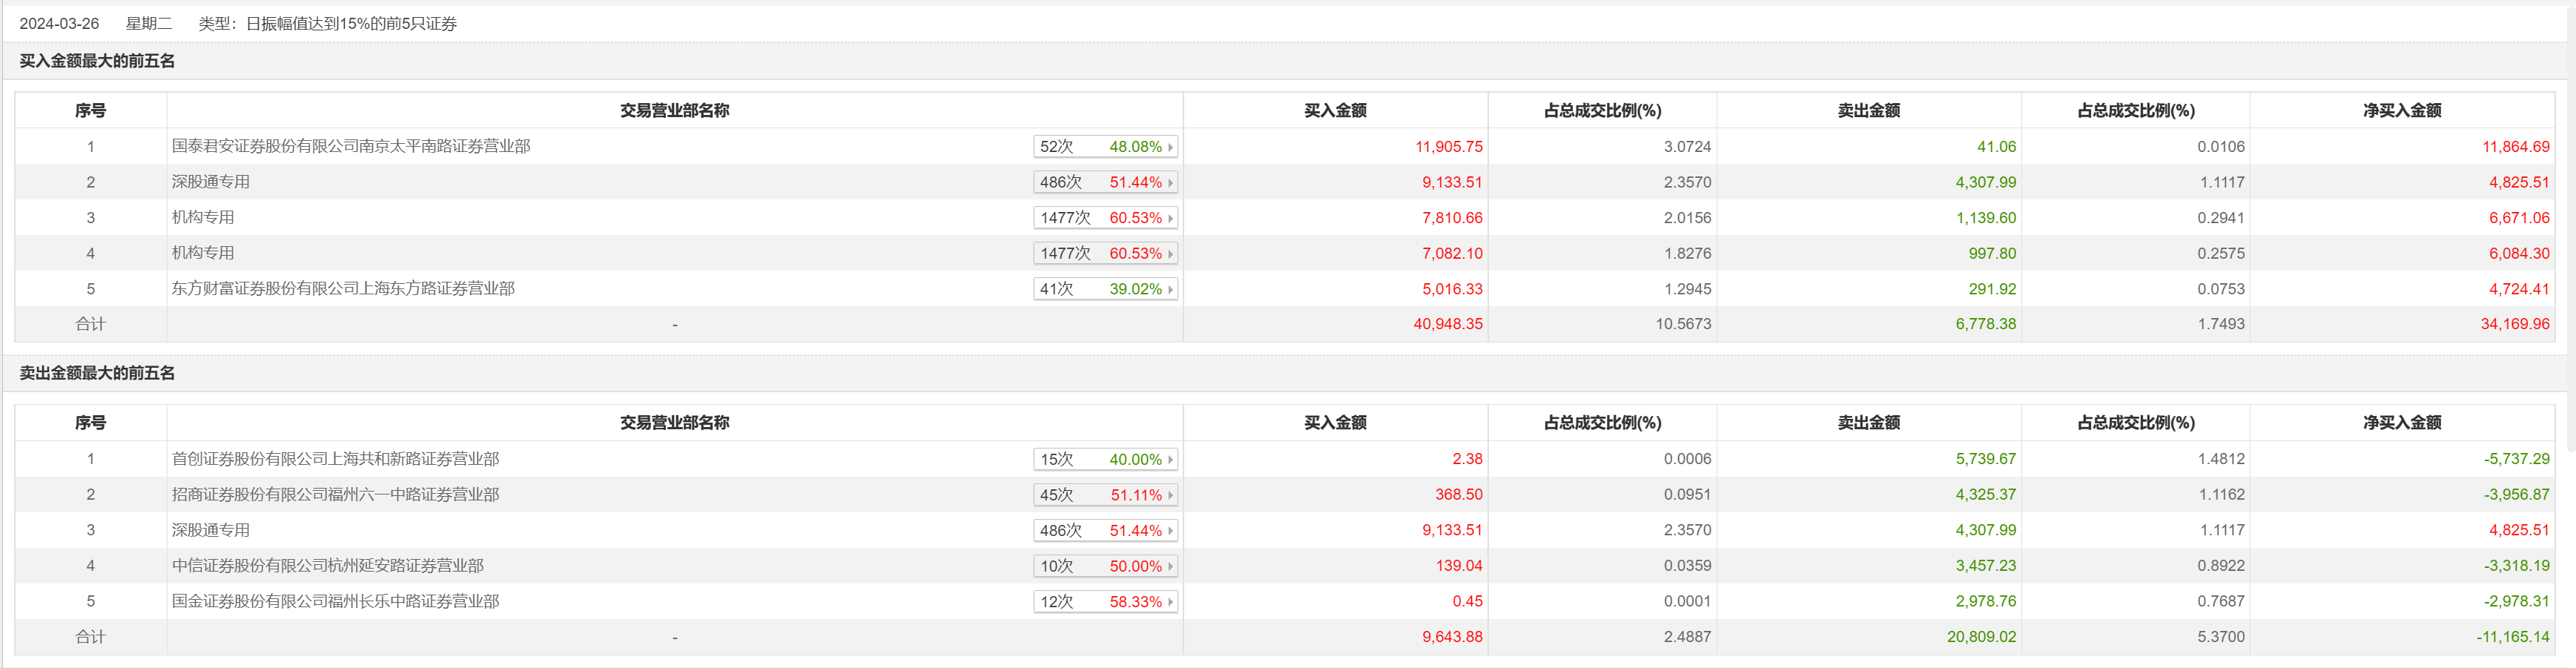Click arrow icon on 10次 50.00% badge
The image size is (2576, 668).
click(1170, 566)
